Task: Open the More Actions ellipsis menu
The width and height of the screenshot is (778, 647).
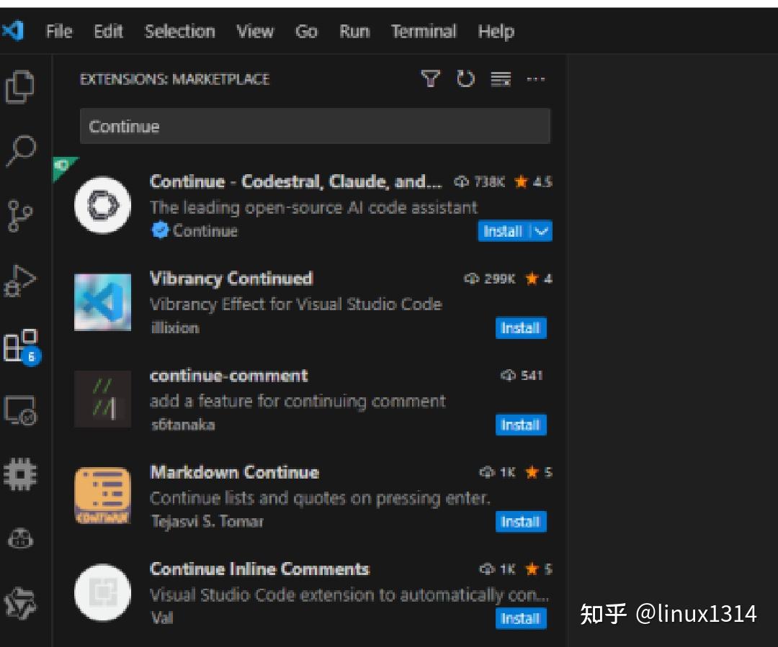Action: (536, 79)
